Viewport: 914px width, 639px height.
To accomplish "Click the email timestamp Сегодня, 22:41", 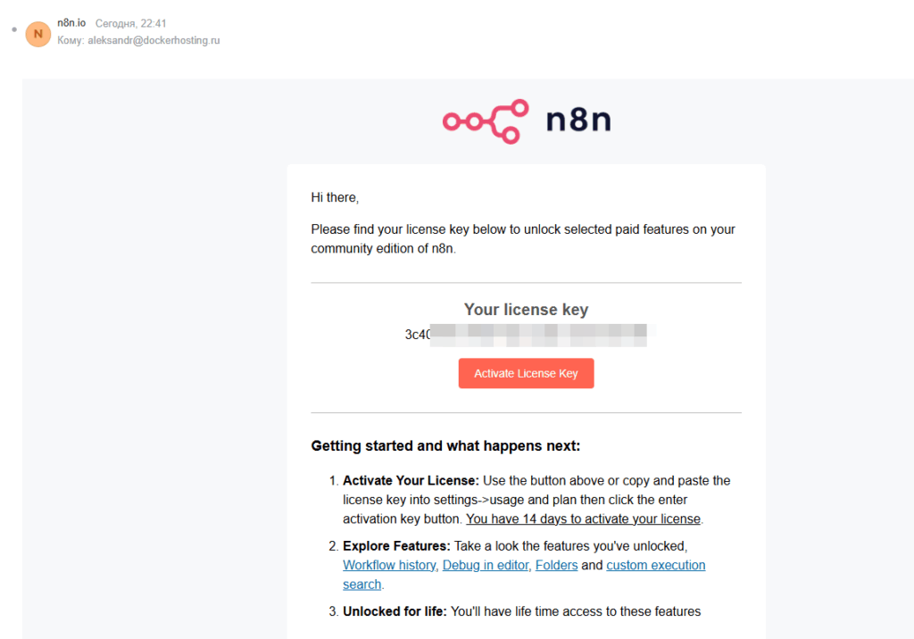I will click(130, 23).
